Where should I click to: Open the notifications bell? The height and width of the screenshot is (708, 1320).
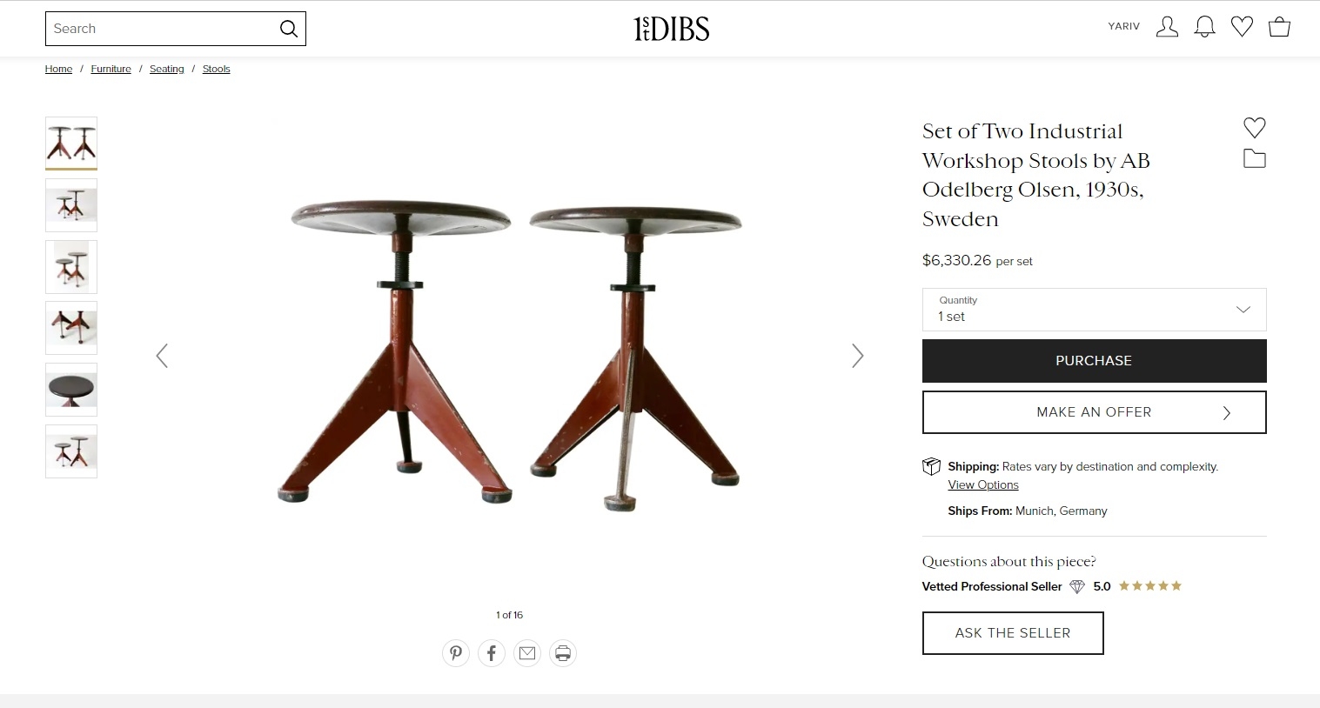[1204, 27]
